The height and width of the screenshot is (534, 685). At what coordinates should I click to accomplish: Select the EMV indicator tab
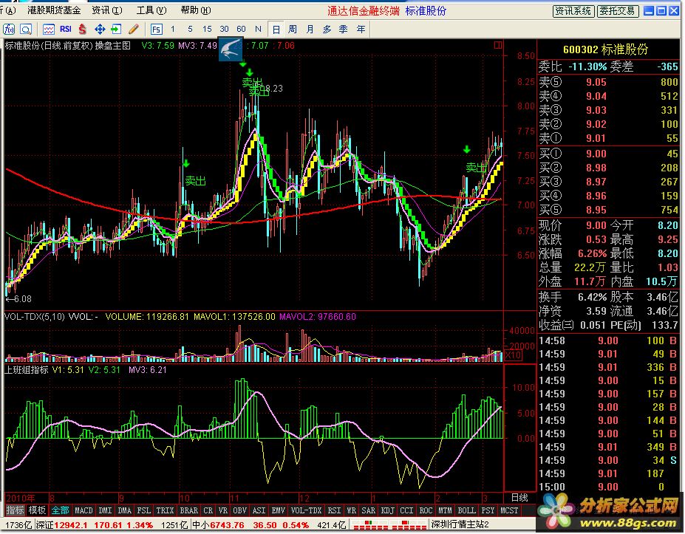pyautogui.click(x=278, y=510)
